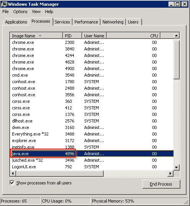Click the vertical scrollbar up arrow

[177, 35]
